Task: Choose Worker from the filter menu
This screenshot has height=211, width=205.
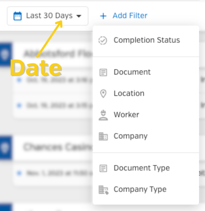Action: [146, 115]
